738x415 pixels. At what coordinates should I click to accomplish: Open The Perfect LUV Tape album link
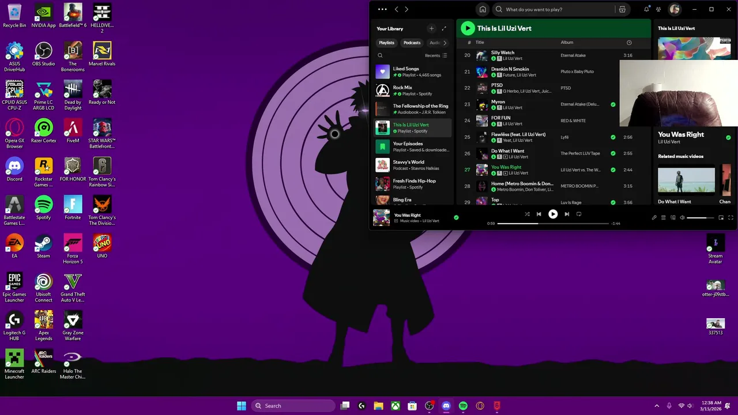point(580,153)
